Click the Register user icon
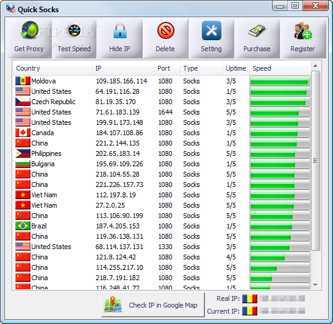This screenshot has width=333, height=324. 303,30
